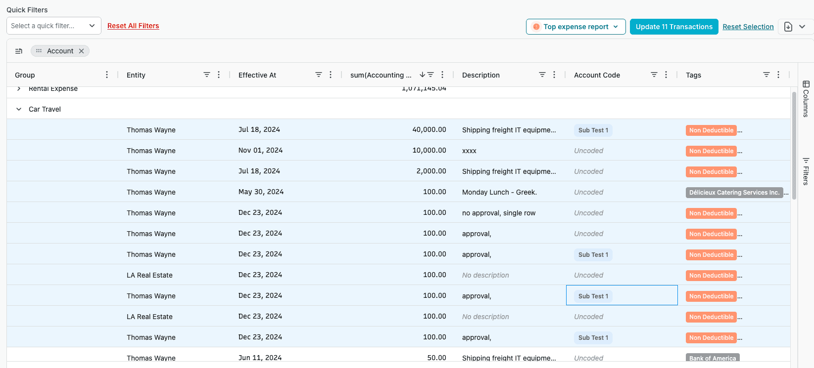Open the Filters side panel
This screenshot has height=368, width=814.
click(806, 171)
